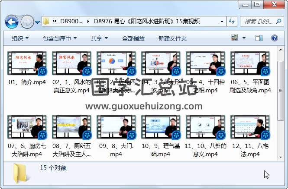Click the 全部播放 button
The width and height of the screenshot is (288, 189).
[x=133, y=38]
